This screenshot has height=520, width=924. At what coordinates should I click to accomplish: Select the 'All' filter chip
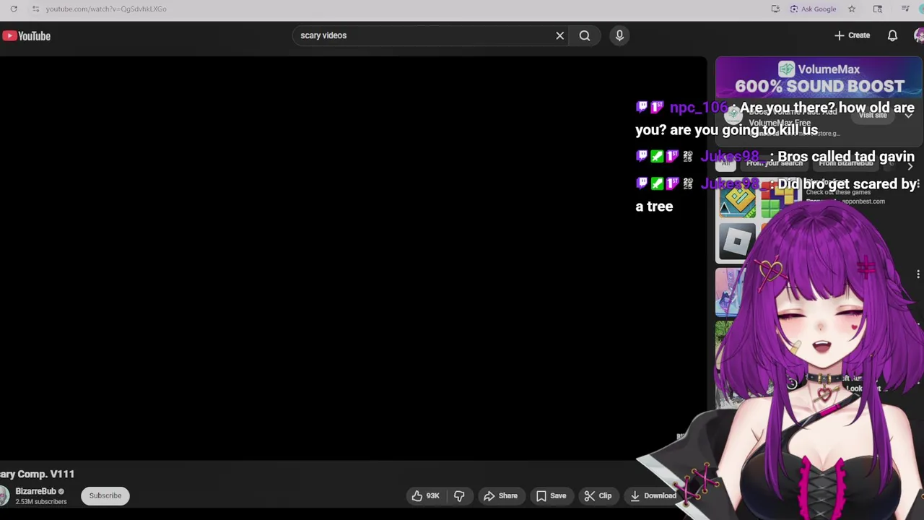725,163
